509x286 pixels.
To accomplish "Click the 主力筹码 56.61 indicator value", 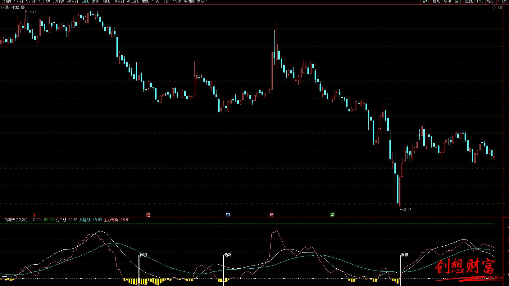I will pos(117,220).
